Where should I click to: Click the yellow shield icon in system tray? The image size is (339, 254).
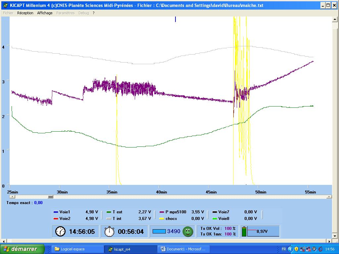(x=296, y=249)
